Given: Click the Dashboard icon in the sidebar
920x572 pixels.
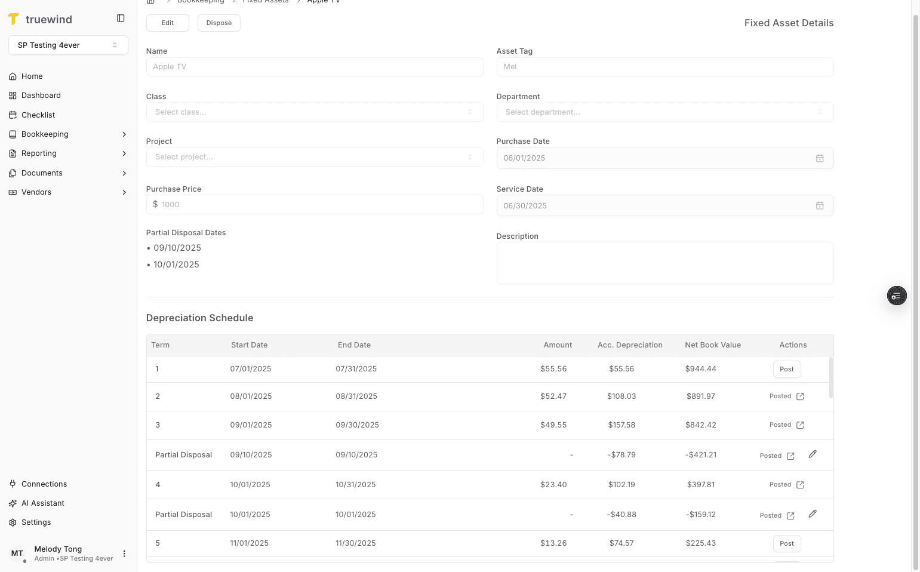Looking at the screenshot, I should 13,95.
